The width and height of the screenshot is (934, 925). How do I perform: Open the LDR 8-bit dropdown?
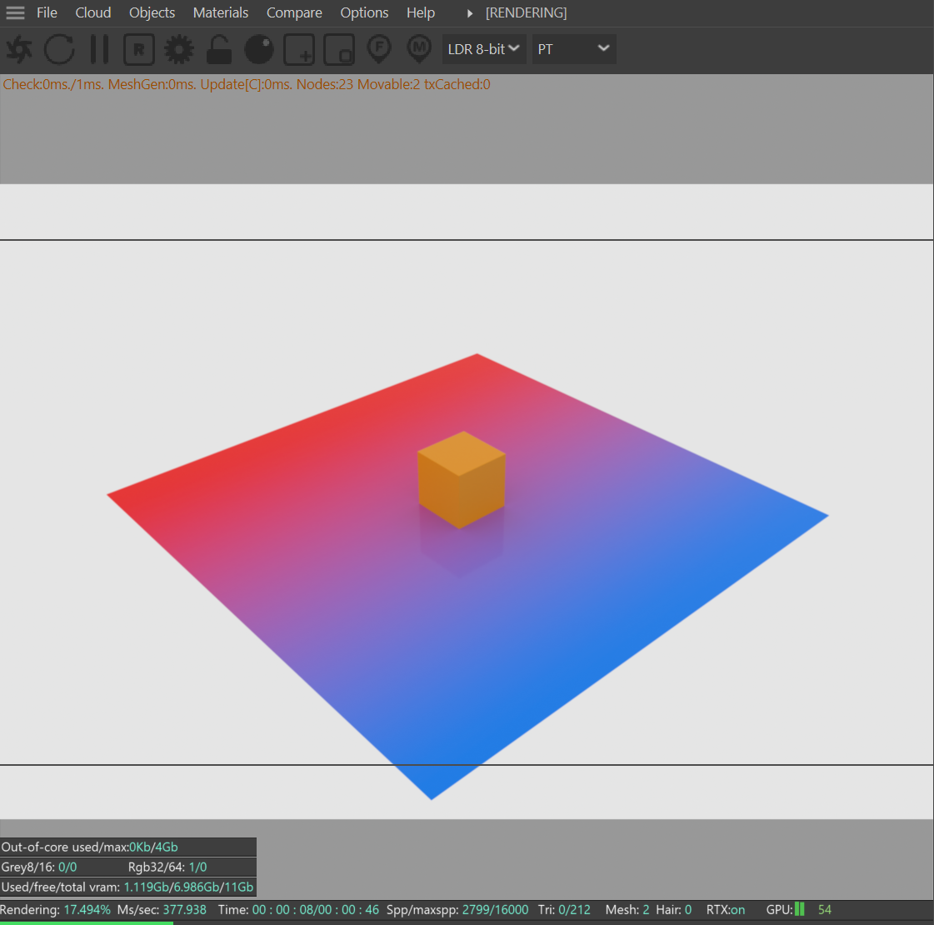pos(483,49)
